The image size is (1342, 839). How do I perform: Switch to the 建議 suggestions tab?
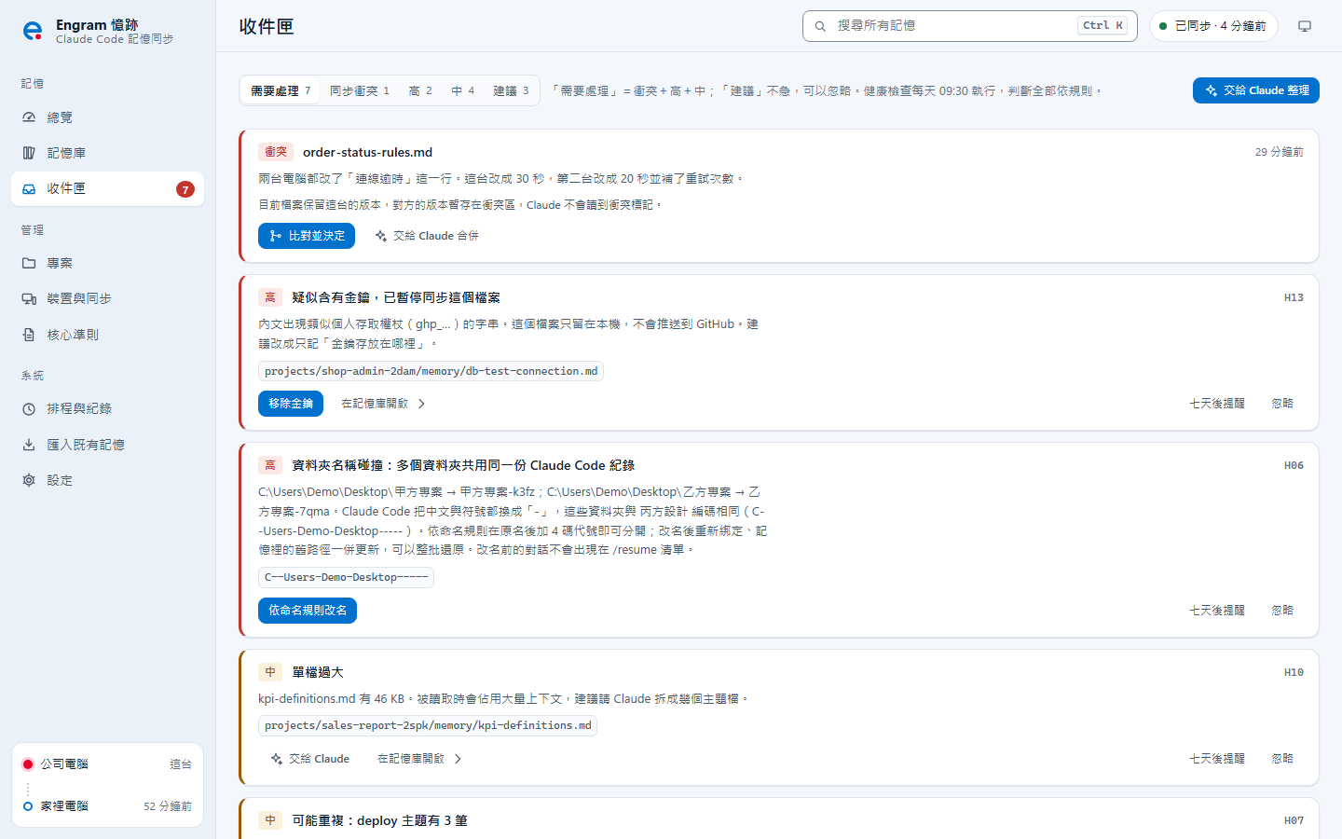coord(511,90)
